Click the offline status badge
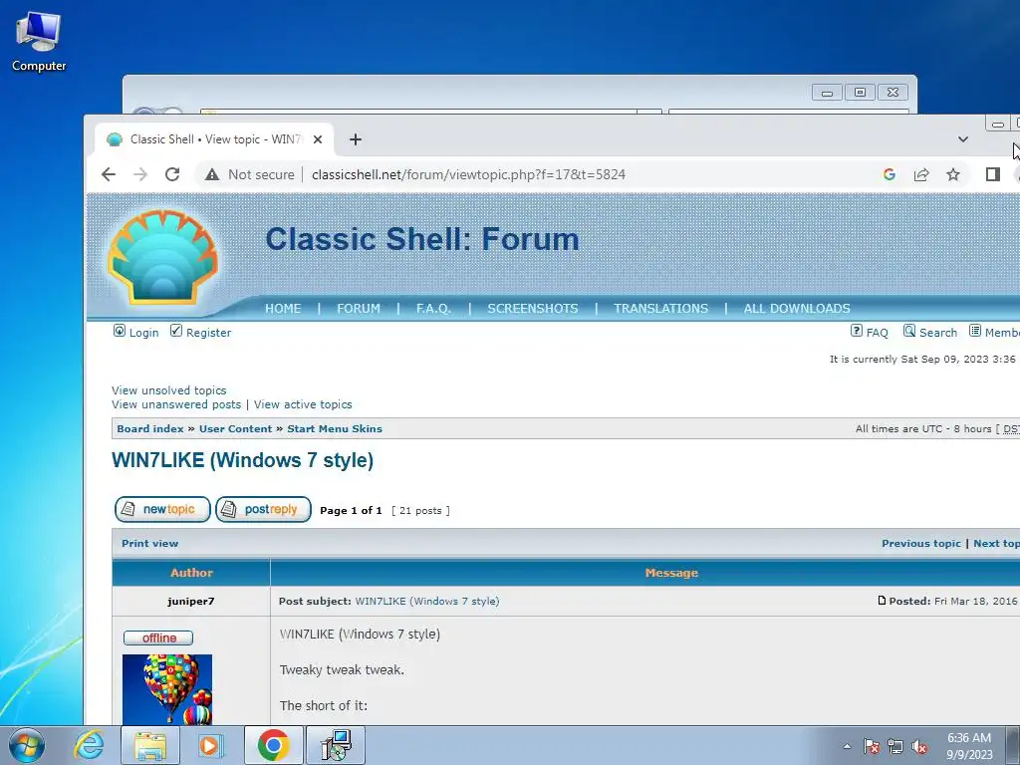 pyautogui.click(x=158, y=637)
